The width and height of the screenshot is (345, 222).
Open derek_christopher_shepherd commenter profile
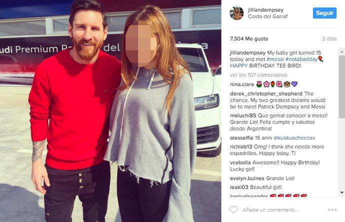(x=266, y=93)
